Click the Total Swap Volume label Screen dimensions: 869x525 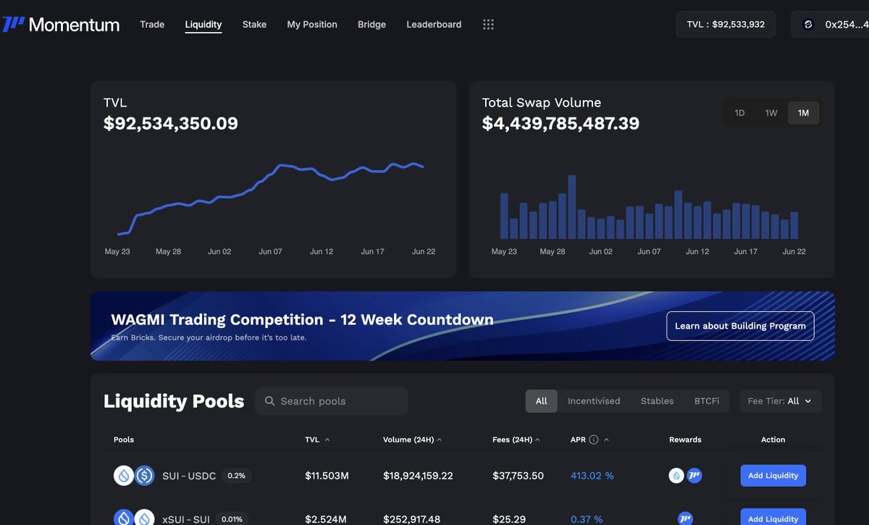pos(542,103)
